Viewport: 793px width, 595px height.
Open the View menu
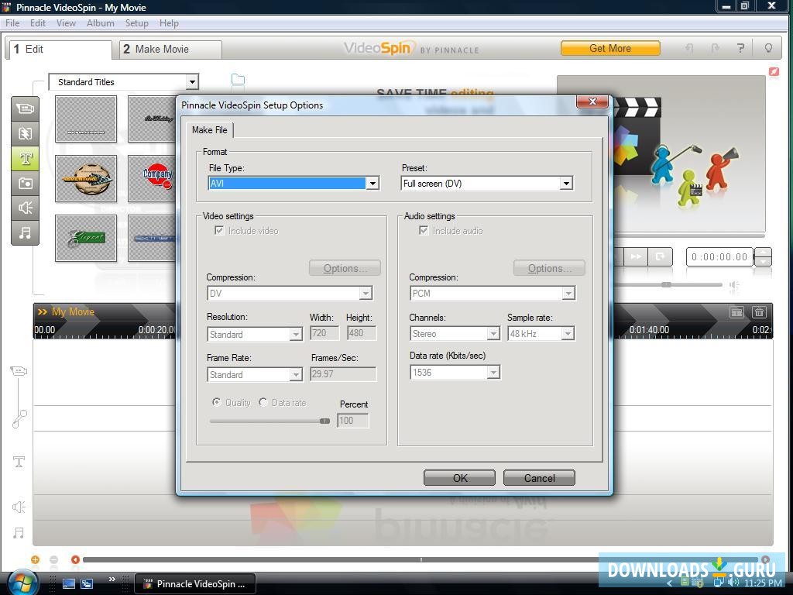coord(66,23)
